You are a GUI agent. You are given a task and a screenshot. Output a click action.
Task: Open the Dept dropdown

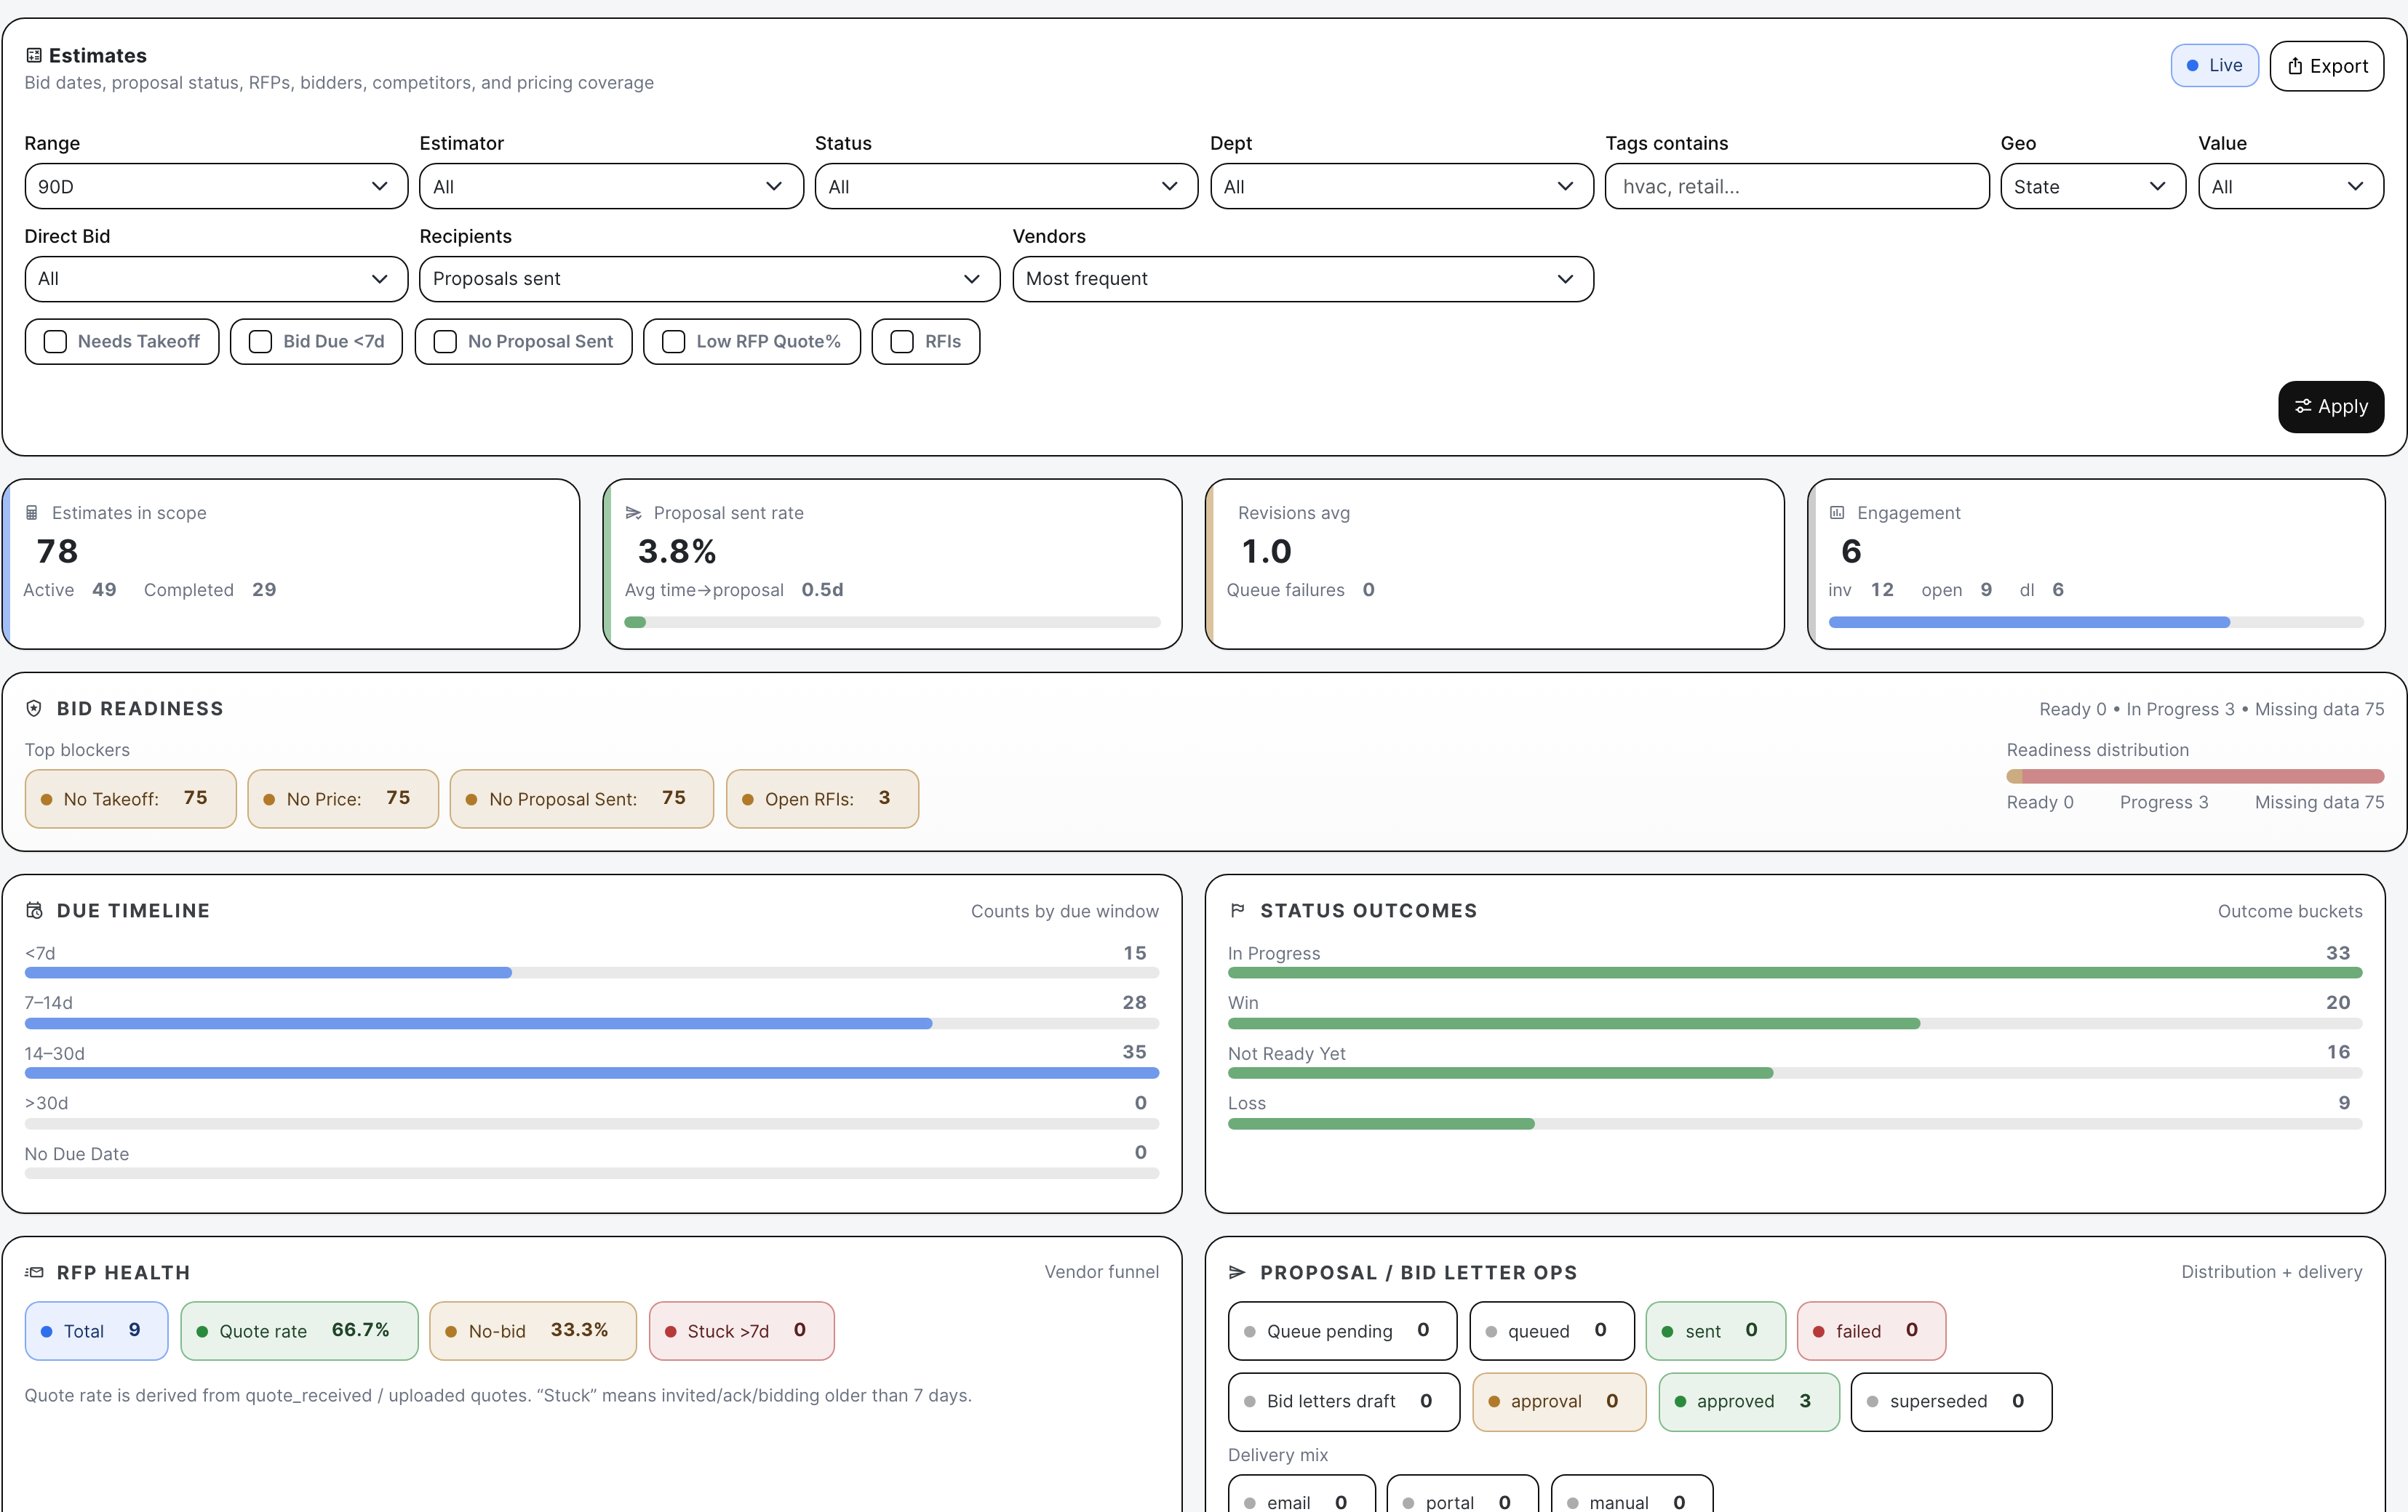pos(1401,187)
